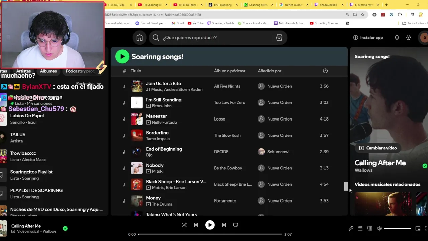Open Soarinng - Twitch bookmark
Screen dimensions: 428x241
(220, 23)
